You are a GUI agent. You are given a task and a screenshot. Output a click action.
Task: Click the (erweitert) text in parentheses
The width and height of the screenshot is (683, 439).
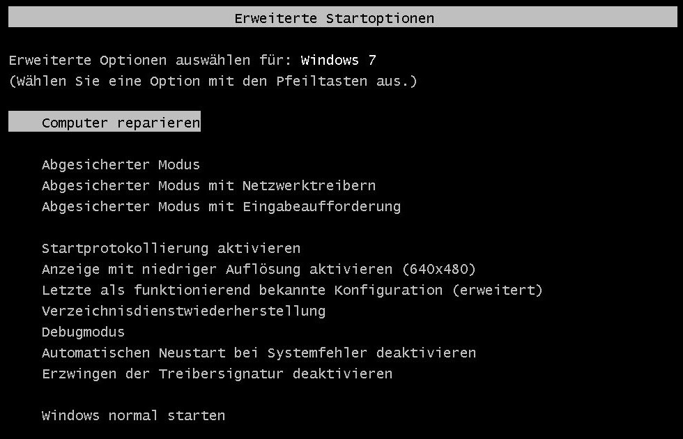click(x=497, y=291)
